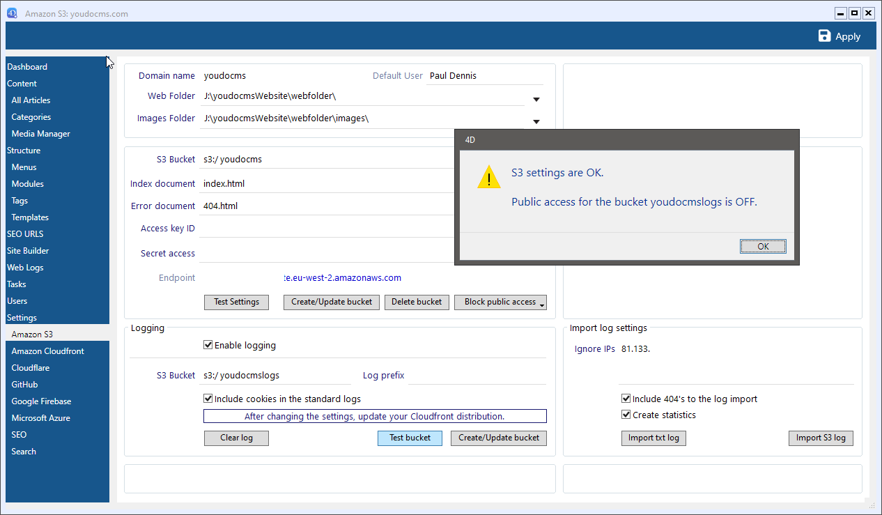Click Create/Update bucket in Logging section
The width and height of the screenshot is (882, 515).
[x=499, y=438]
